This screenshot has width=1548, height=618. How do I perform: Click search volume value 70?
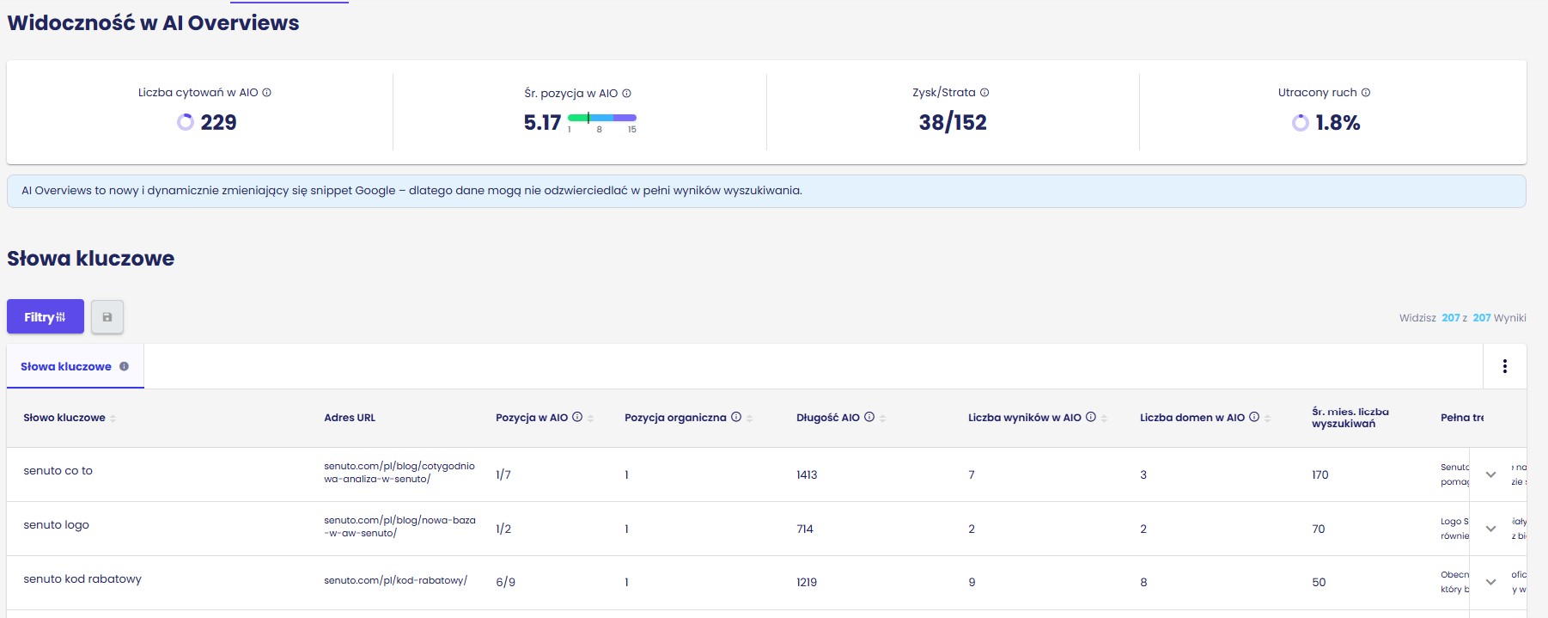coord(1319,529)
